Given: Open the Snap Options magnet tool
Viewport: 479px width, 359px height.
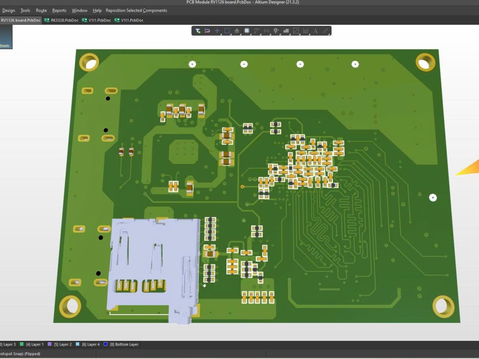Looking at the screenshot, I should [207, 31].
